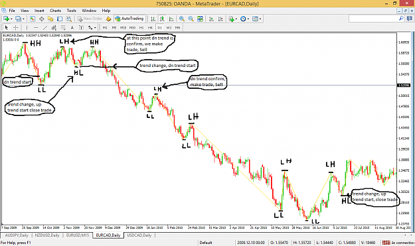The height and width of the screenshot is (246, 415).
Task: Tile chart windows icon
Action: click(200, 19)
